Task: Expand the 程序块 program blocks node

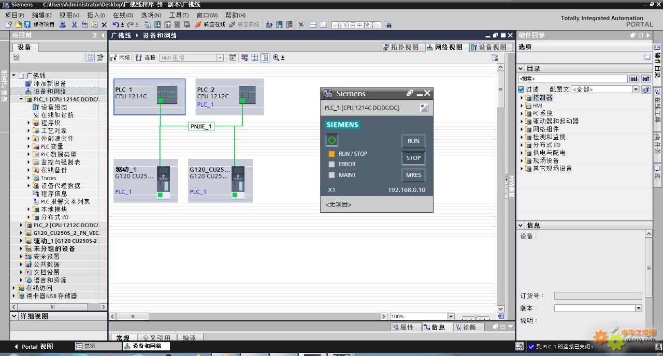Action: tap(29, 123)
